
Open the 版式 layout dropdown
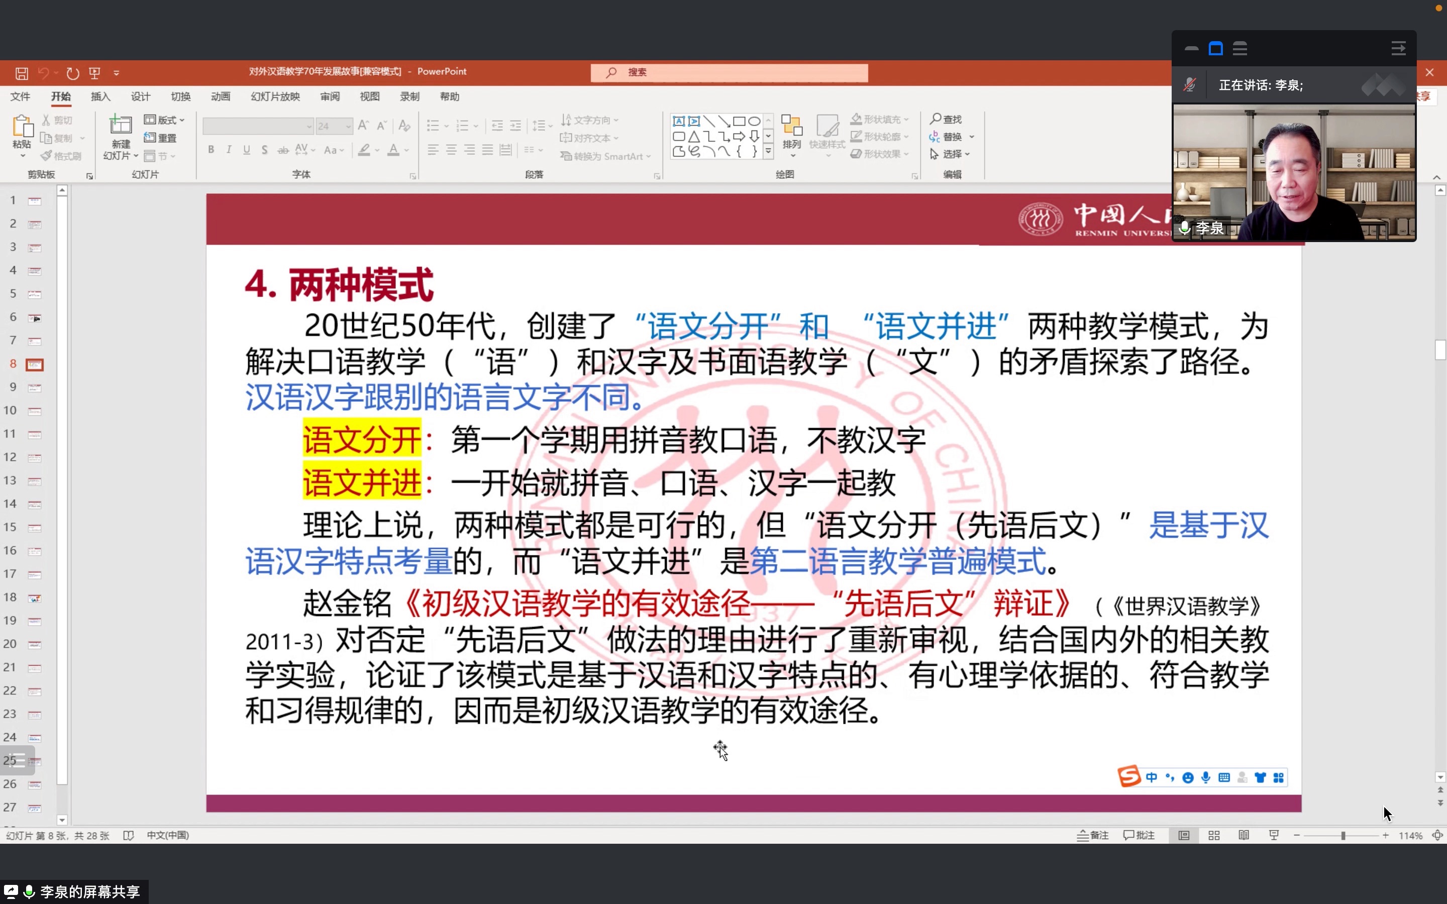[x=164, y=120]
